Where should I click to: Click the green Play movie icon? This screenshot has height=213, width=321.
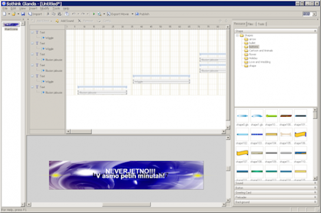[94, 14]
